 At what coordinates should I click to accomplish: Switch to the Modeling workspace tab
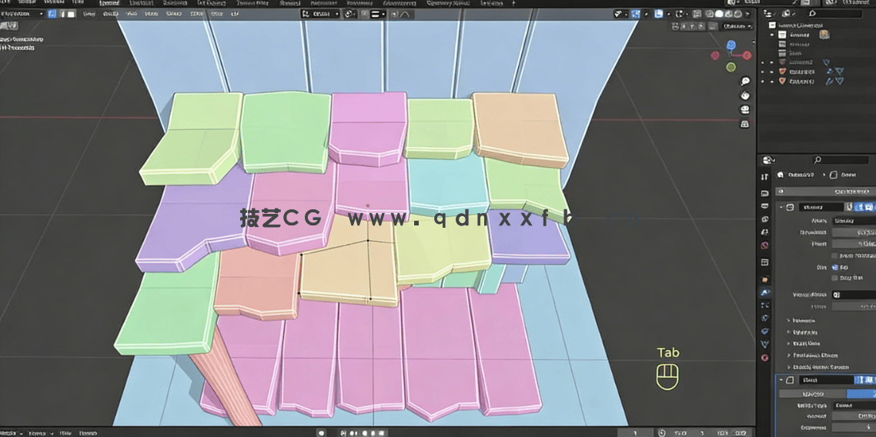142,3
